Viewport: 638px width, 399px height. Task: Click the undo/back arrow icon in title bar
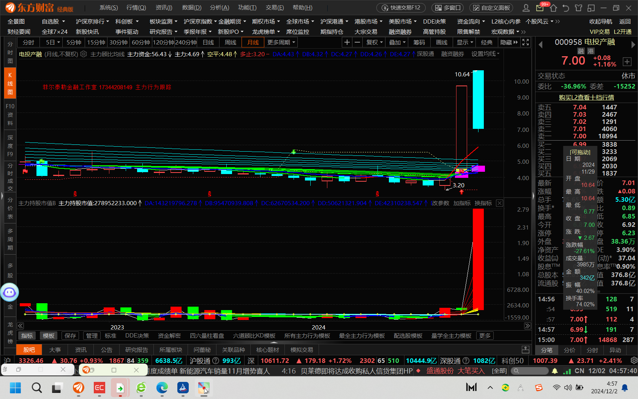(x=566, y=8)
